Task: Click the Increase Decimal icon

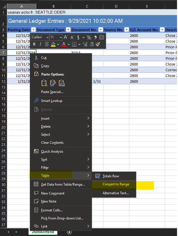Action: coord(85,44)
